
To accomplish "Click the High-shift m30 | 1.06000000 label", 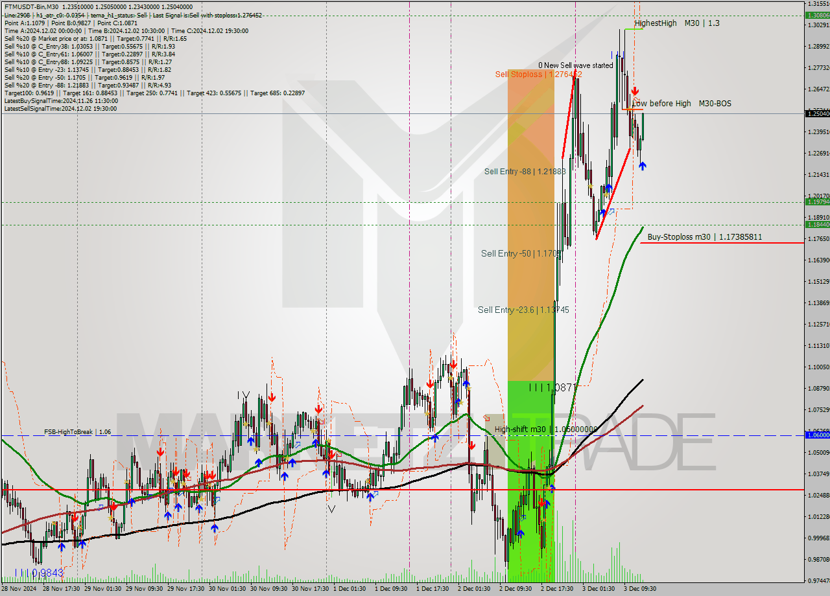I will [546, 429].
